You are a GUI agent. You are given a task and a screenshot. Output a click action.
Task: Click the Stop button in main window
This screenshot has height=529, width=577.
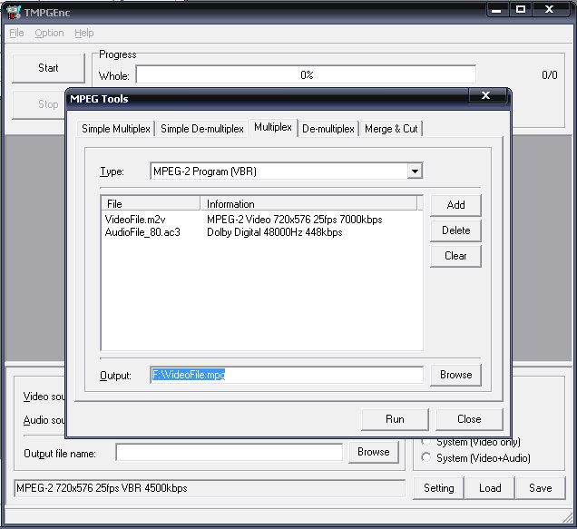39,104
